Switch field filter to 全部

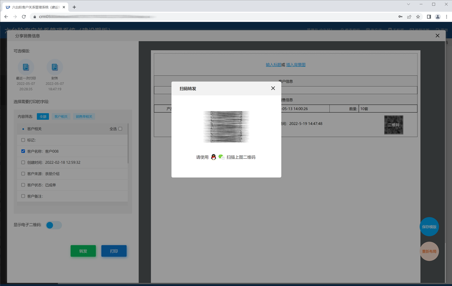pos(43,117)
